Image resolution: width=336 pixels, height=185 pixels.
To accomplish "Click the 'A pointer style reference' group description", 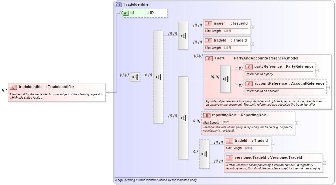I will tap(264, 103).
